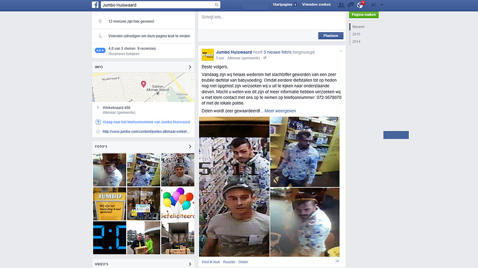Open the friend requests icon

tap(341, 5)
